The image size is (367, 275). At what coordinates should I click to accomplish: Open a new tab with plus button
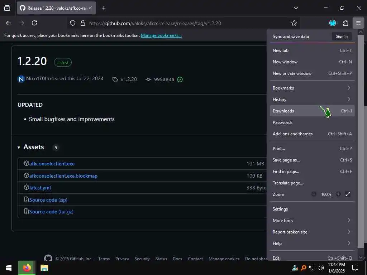pos(104,8)
